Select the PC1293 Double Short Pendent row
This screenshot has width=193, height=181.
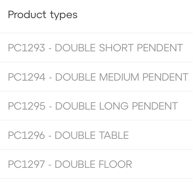(96, 48)
